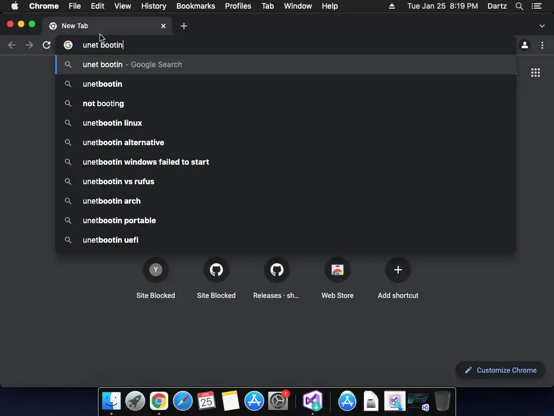Open the Edit menu
This screenshot has width=554, height=416.
tap(97, 6)
